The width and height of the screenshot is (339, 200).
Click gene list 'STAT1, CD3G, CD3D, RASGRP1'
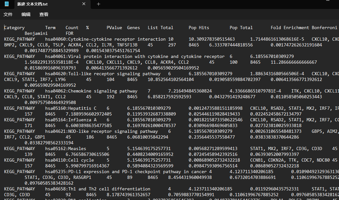pyautogui.click(x=58, y=177)
